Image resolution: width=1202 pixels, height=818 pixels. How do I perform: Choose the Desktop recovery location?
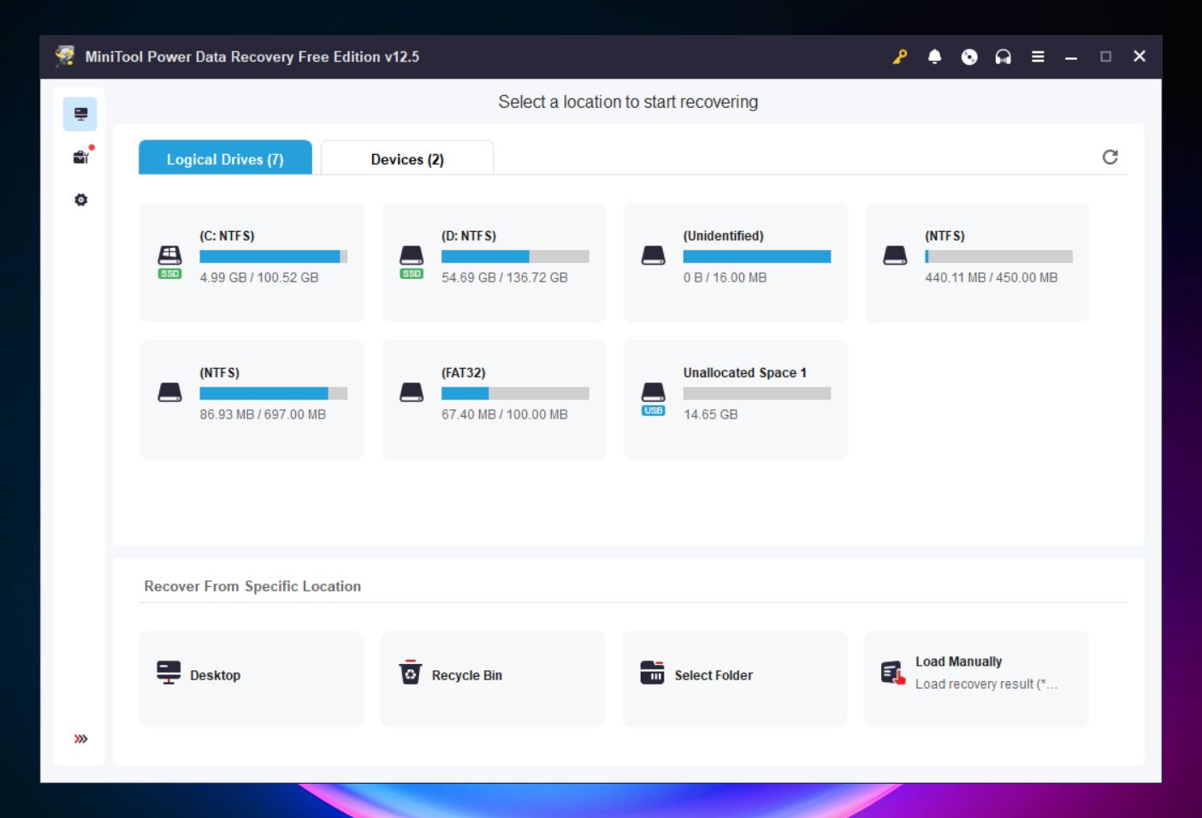click(x=252, y=679)
